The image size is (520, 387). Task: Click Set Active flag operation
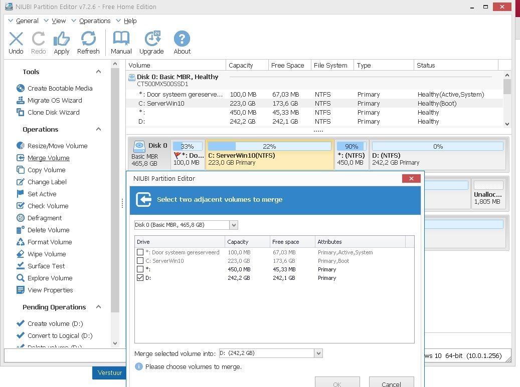(x=42, y=194)
